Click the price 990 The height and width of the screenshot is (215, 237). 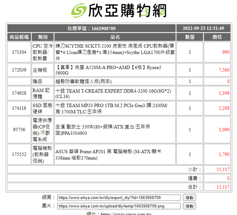pos(226,52)
